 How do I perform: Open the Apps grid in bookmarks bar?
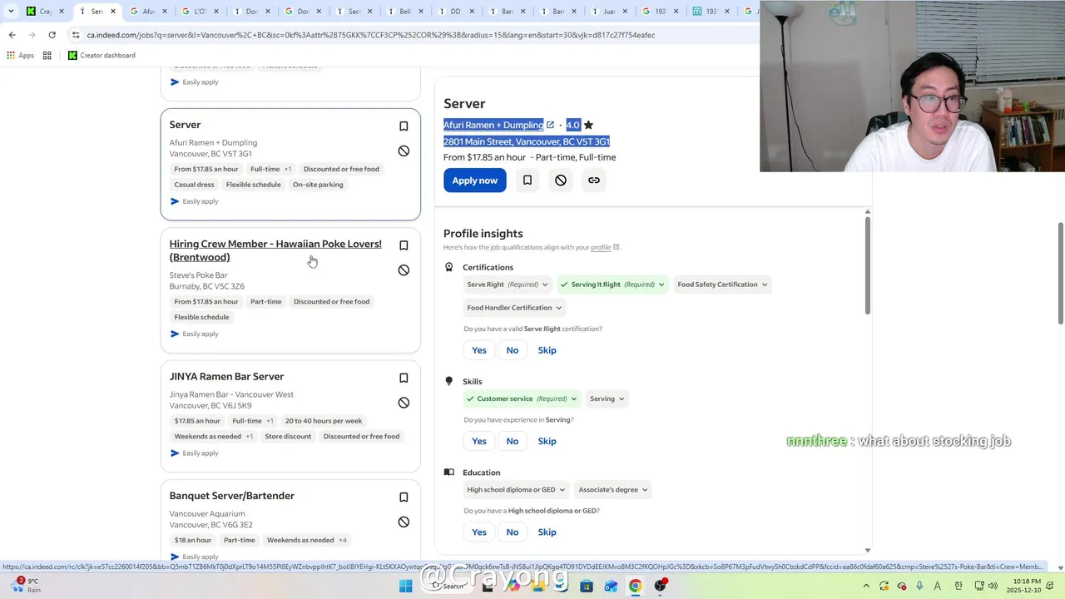click(20, 56)
